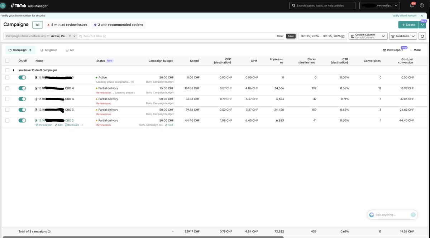
Task: Click the three-dot menu on the CBO 2 row
Action: click(83, 125)
